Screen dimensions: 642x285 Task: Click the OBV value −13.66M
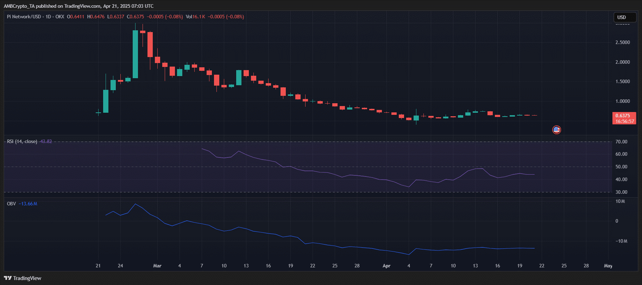28,204
